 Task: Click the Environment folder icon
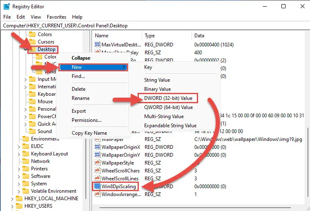coord(26,139)
